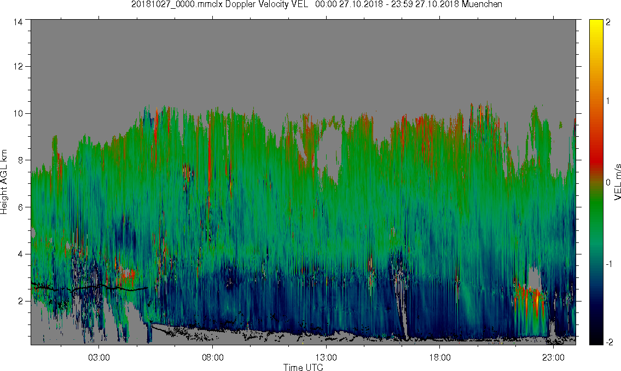Click the 14 km height tick label
Viewport: 621px width, 371px height.
18,22
